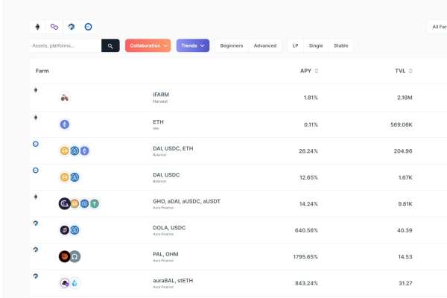This screenshot has width=447, height=298.
Task: Click the PAL token icon
Action: pyautogui.click(x=64, y=256)
